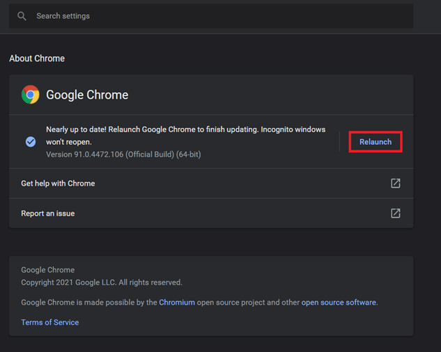The image size is (441, 352).
Task: Click external link icon beside Report an issue
Action: click(395, 214)
